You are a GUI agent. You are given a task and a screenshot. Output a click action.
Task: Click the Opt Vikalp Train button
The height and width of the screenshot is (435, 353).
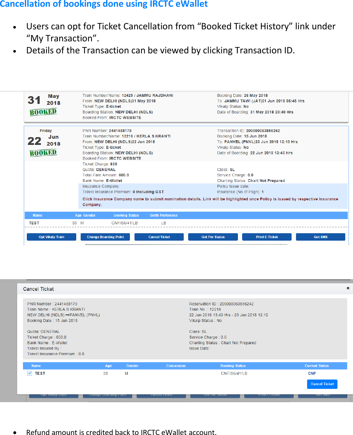click(x=51, y=237)
